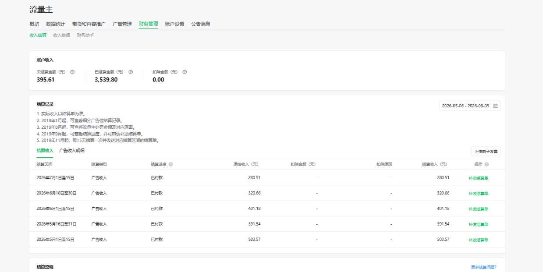543x272 pixels.
Task: Open 账户设置 tab
Action: [174, 24]
